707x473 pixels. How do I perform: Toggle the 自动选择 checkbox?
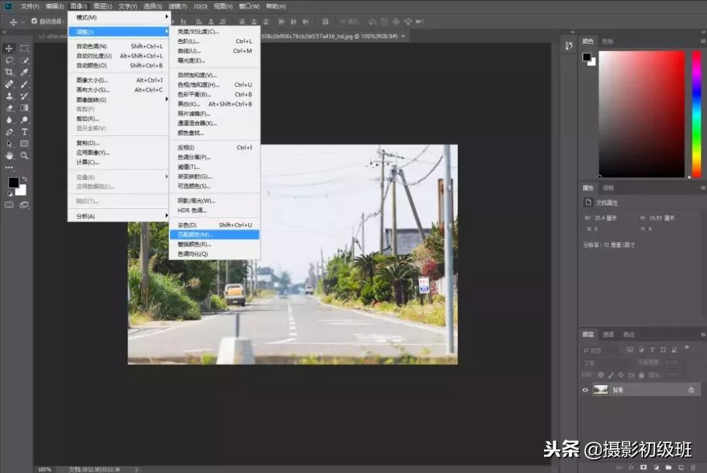(34, 21)
